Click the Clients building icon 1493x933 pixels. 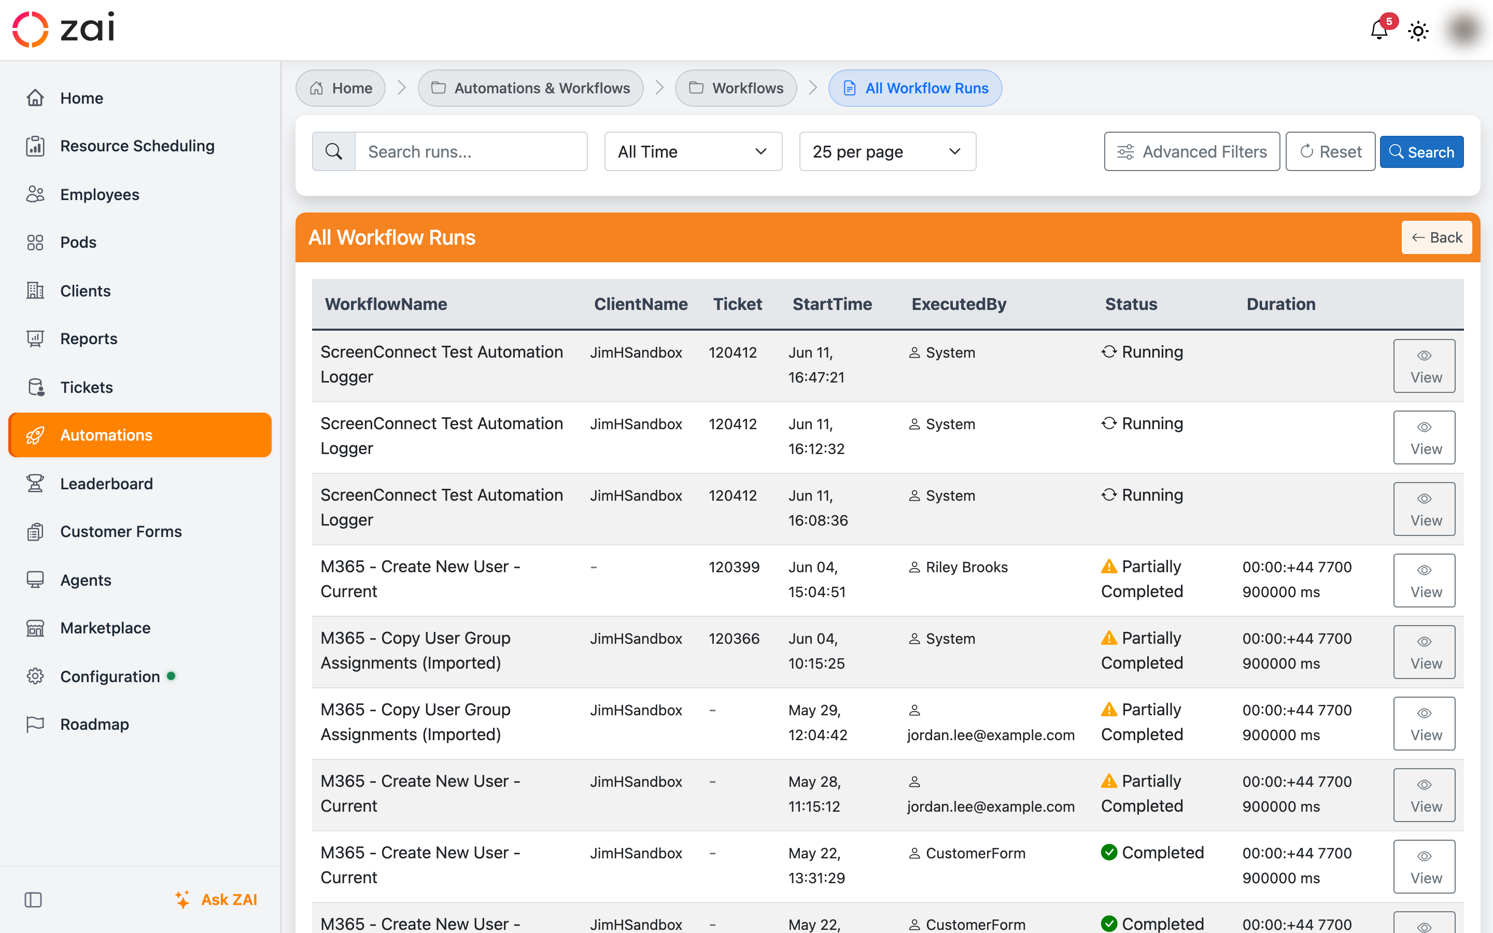(35, 291)
